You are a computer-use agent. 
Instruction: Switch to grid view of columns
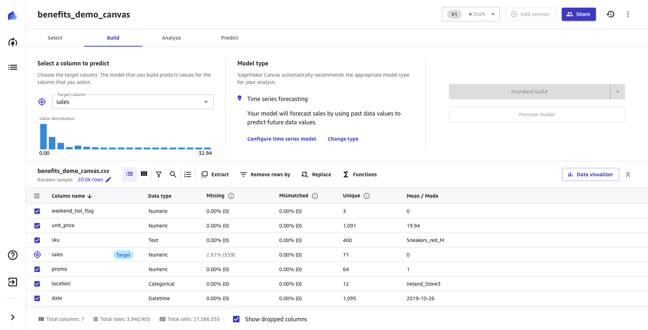144,174
